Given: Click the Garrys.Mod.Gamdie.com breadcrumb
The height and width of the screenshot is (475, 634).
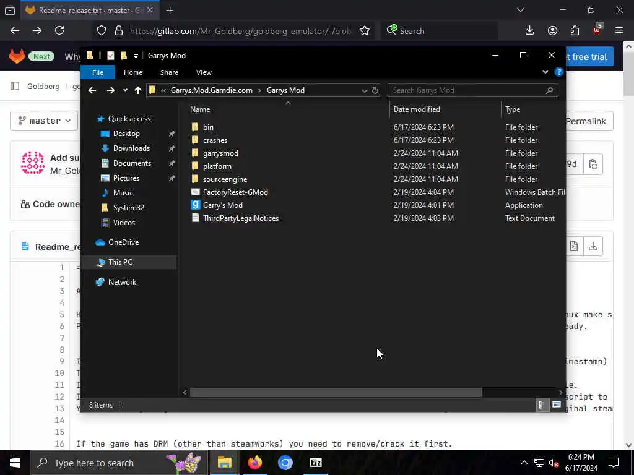Looking at the screenshot, I should coord(212,90).
